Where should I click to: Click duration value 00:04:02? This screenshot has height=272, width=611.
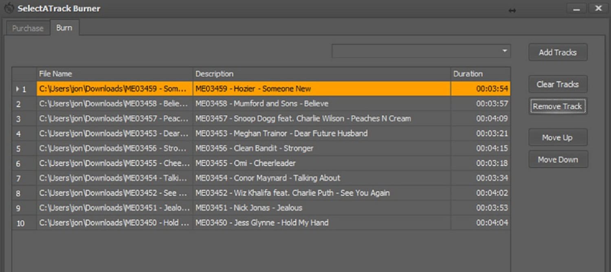[x=492, y=193]
